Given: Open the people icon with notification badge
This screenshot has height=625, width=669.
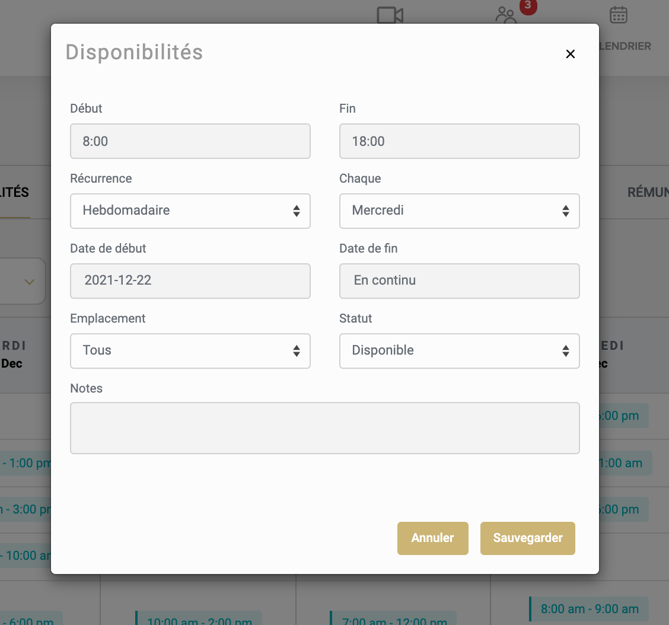Looking at the screenshot, I should (x=506, y=15).
